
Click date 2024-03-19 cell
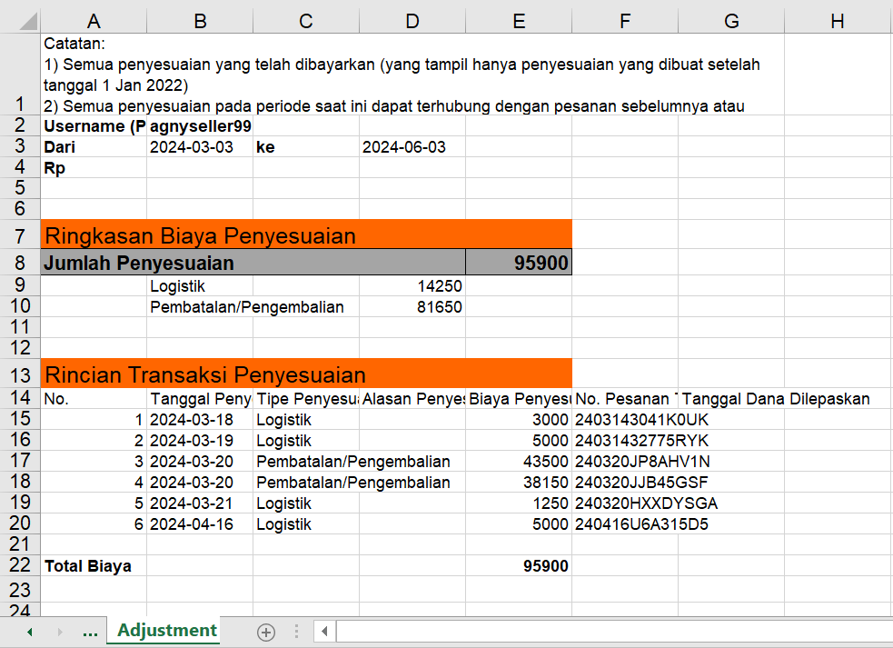tap(200, 440)
